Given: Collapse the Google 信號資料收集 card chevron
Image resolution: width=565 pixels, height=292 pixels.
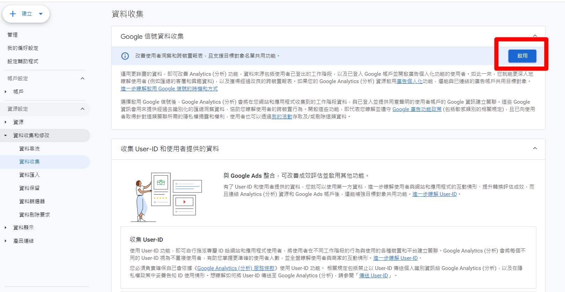Looking at the screenshot, I should [535, 36].
